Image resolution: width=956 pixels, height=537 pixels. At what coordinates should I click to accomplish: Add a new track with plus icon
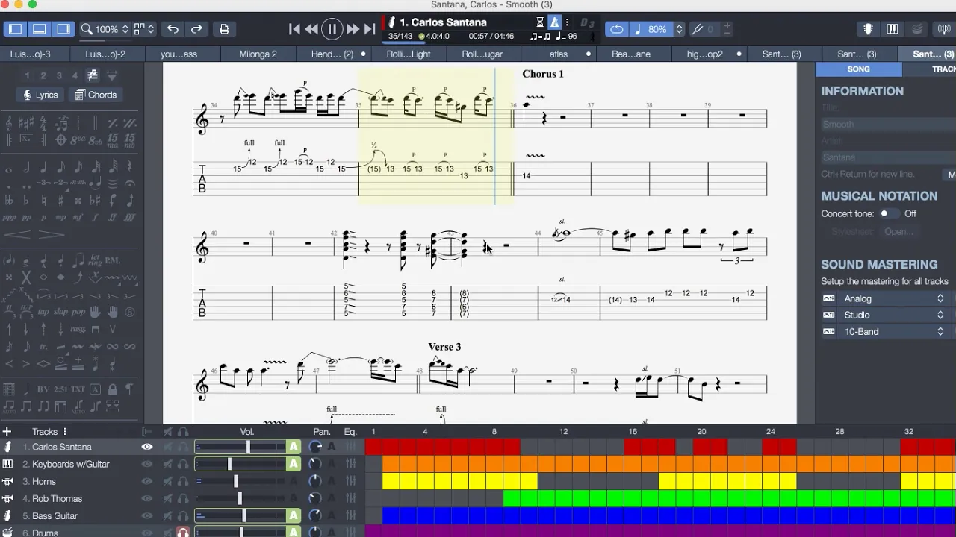7,431
